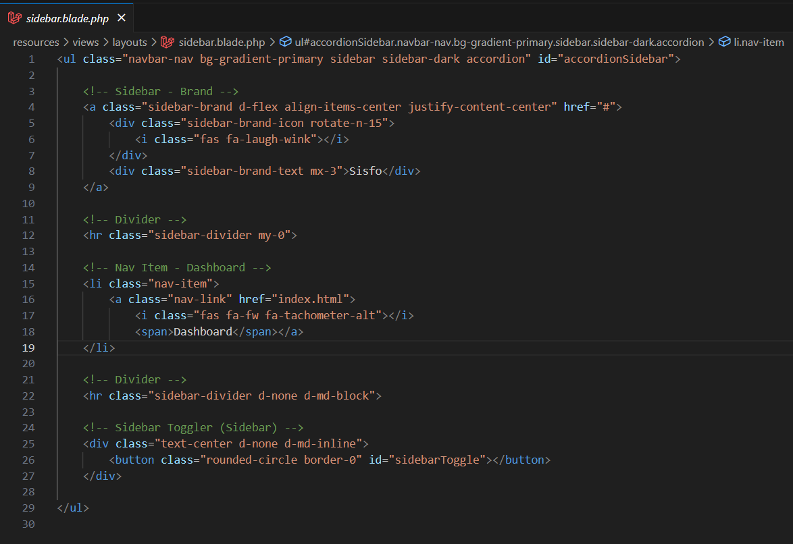Click the symbol icon before li.nav-item breadcrumb
Viewport: 793px width, 544px height.
[725, 42]
